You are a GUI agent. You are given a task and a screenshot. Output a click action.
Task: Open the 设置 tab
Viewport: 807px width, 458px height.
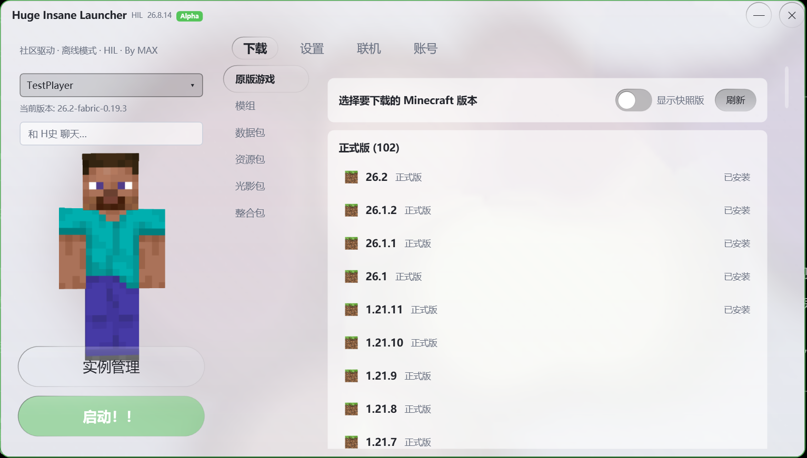(312, 49)
